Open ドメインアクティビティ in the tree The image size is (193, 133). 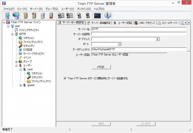click(x=29, y=30)
